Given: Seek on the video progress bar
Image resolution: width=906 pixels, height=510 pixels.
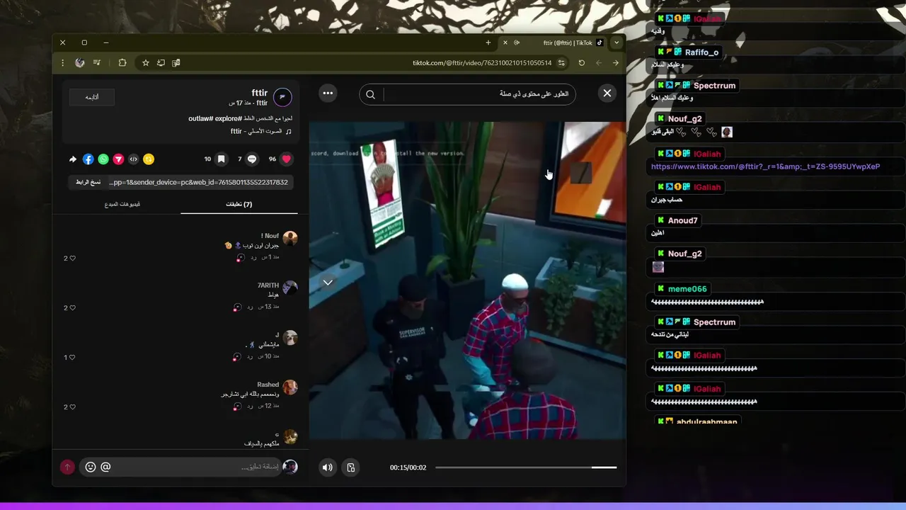Looking at the screenshot, I should [x=526, y=467].
